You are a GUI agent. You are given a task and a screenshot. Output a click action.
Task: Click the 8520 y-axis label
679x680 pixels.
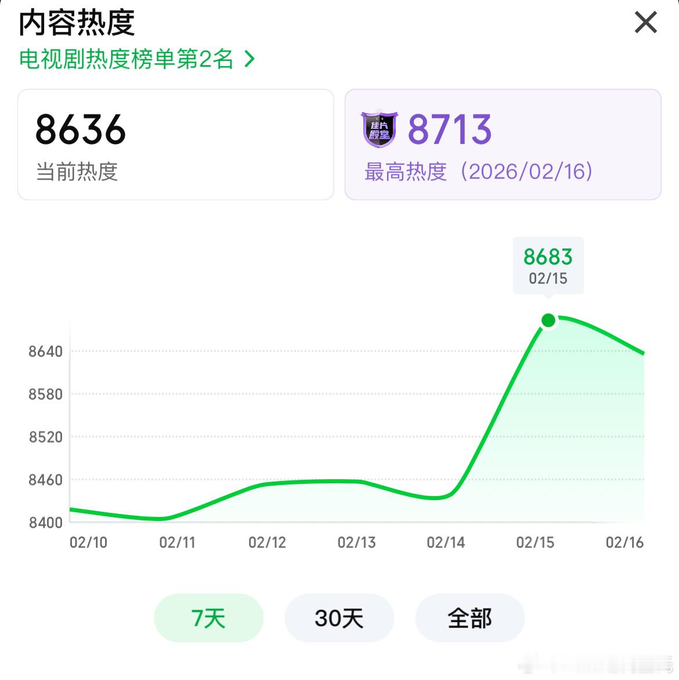(x=45, y=437)
